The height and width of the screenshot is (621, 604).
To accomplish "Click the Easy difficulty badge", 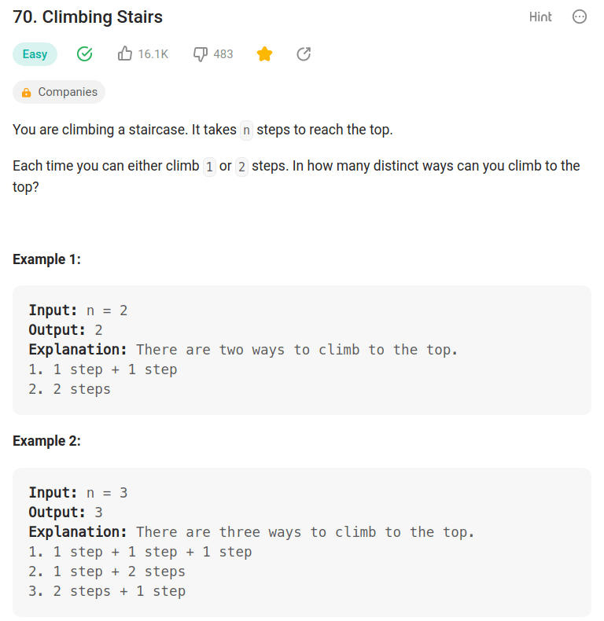I will (x=35, y=54).
